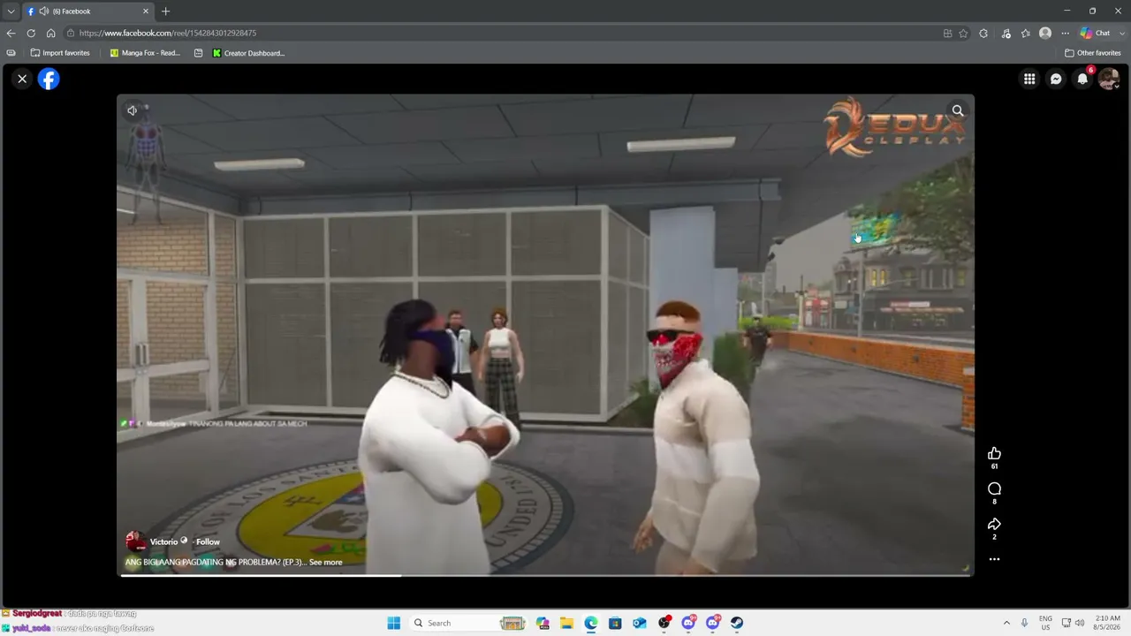
Task: Open File Explorer from the taskbar
Action: pos(566,623)
